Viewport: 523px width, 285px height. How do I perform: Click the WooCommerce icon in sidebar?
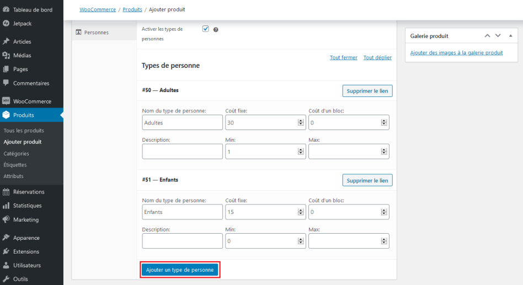point(6,101)
